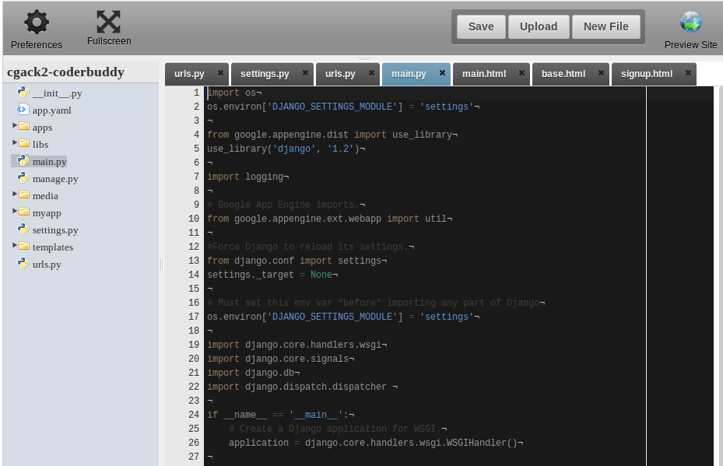
Task: Expand the templates folder arrow
Action: [x=15, y=245]
